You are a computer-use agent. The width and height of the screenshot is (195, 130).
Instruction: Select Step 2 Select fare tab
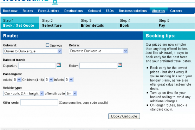[59, 23]
